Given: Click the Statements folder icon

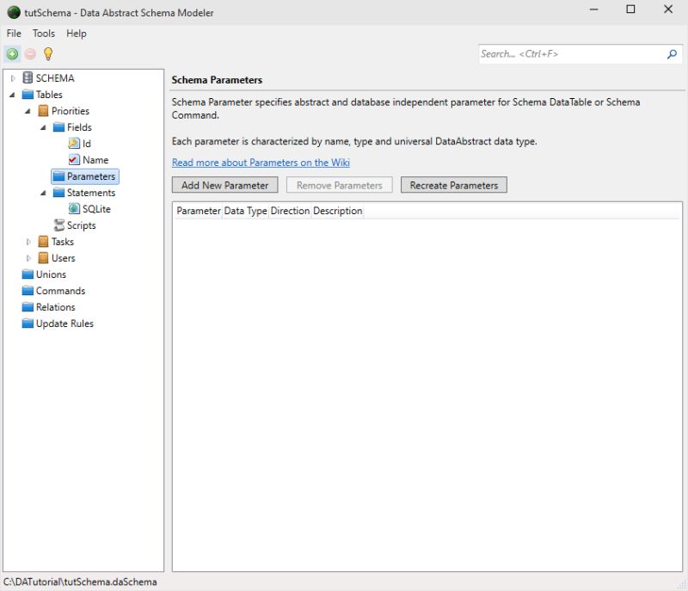Looking at the screenshot, I should pyautogui.click(x=58, y=193).
